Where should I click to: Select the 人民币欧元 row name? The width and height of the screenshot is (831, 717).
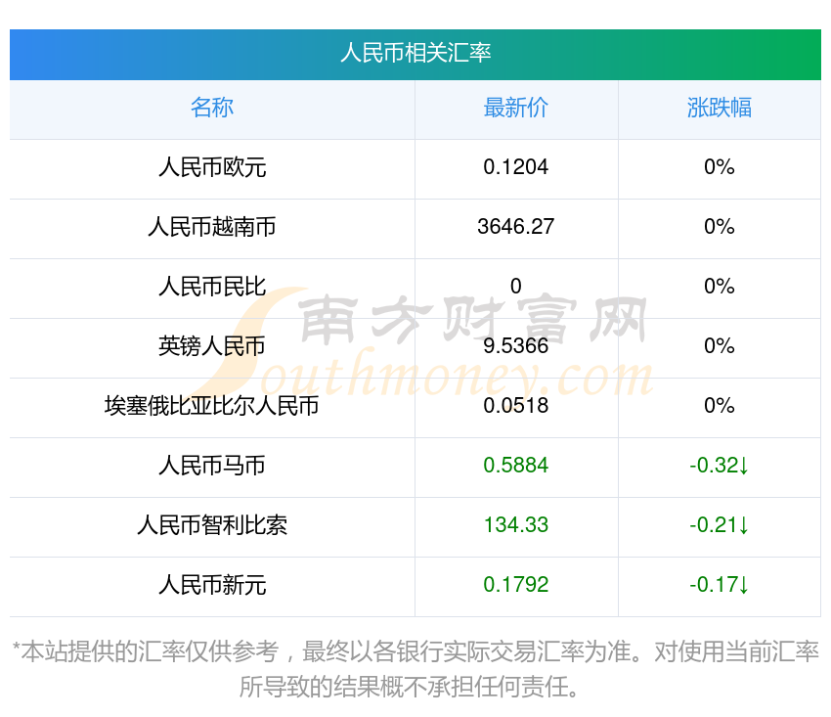tap(212, 167)
